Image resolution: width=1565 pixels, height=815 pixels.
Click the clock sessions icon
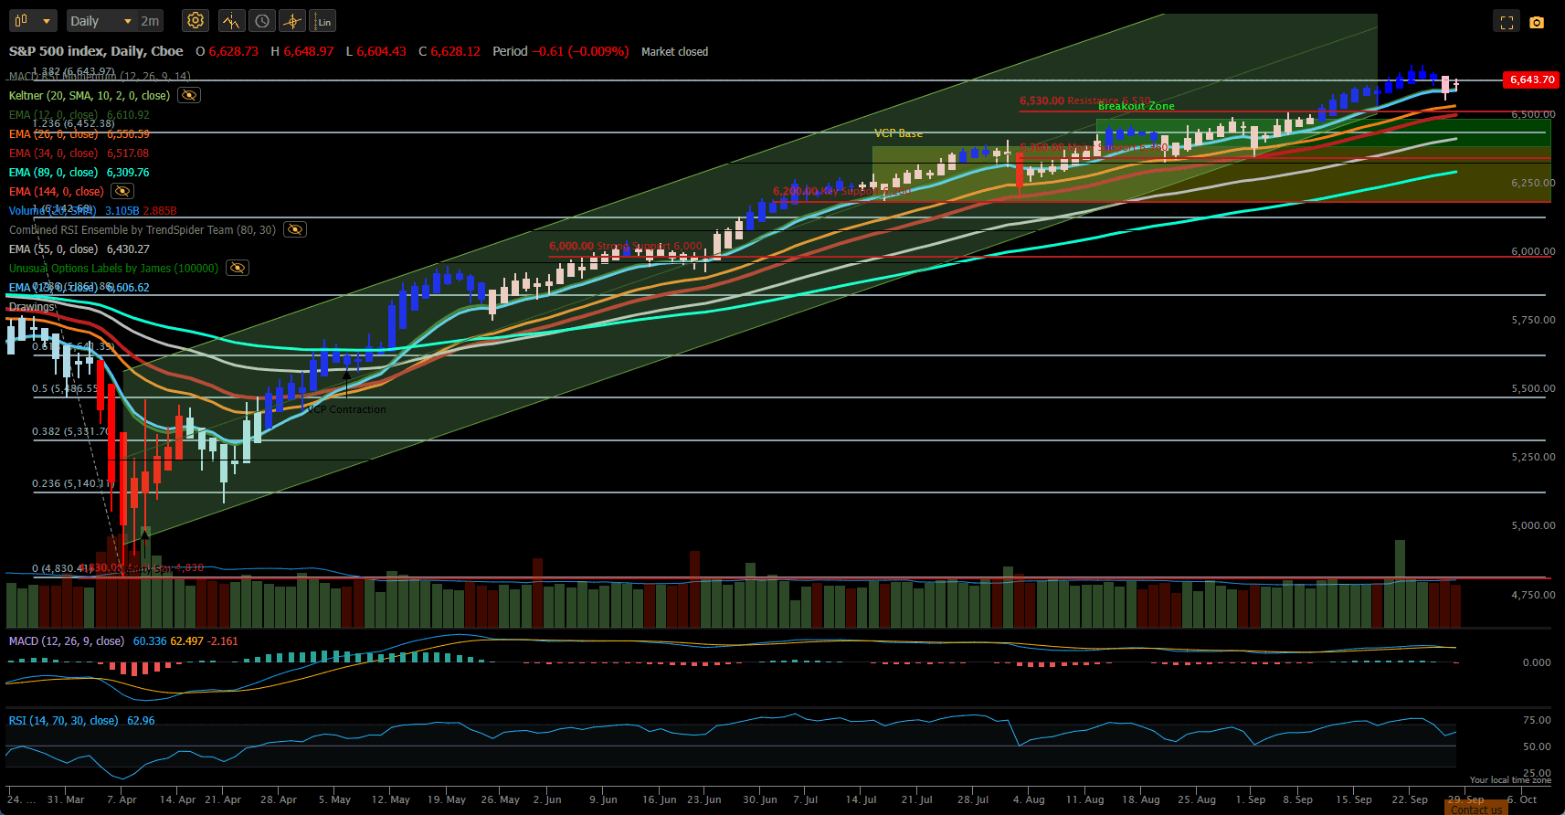coord(262,20)
